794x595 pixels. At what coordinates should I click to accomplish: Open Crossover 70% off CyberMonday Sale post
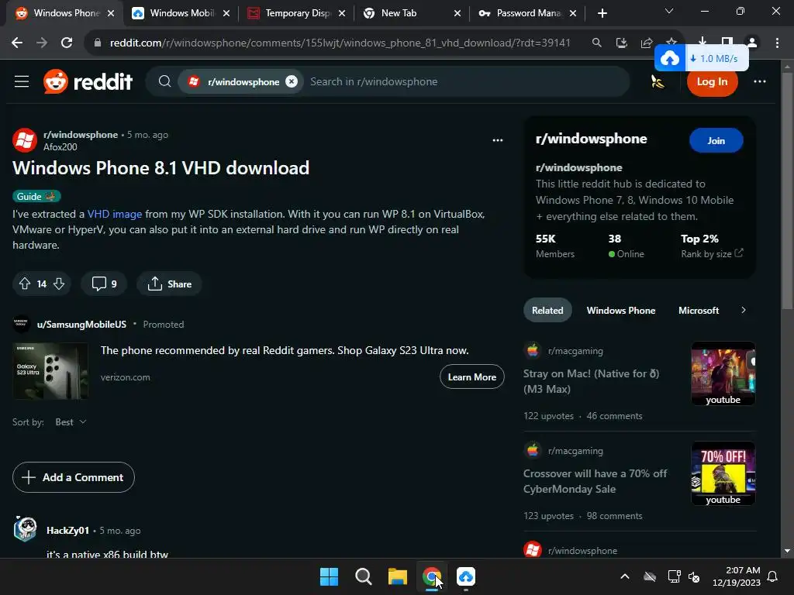595,481
